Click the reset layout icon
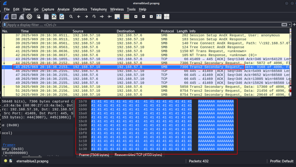 pyautogui.click(x=166, y=16)
